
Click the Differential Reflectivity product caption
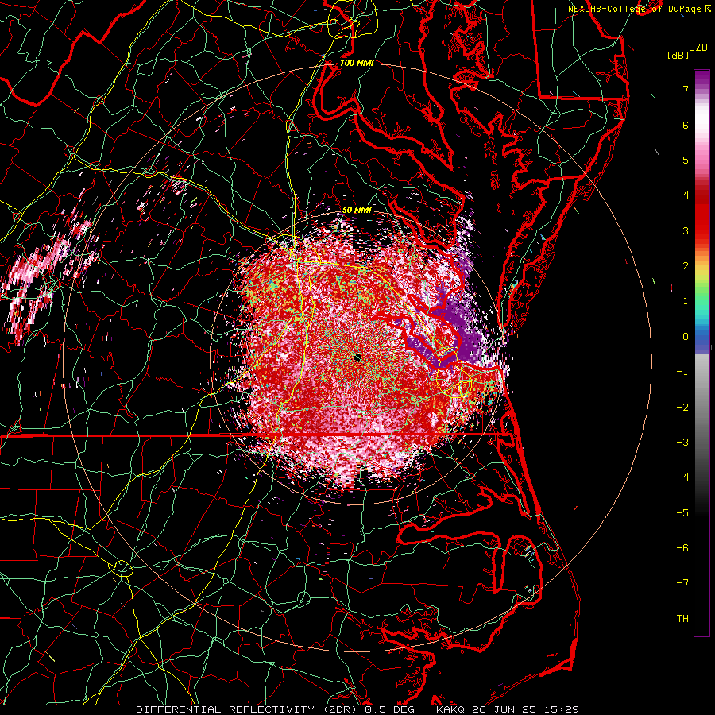(357, 709)
